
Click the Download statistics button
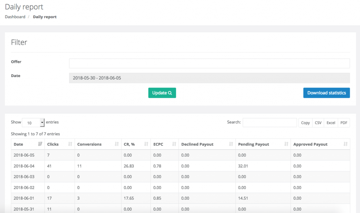326,93
